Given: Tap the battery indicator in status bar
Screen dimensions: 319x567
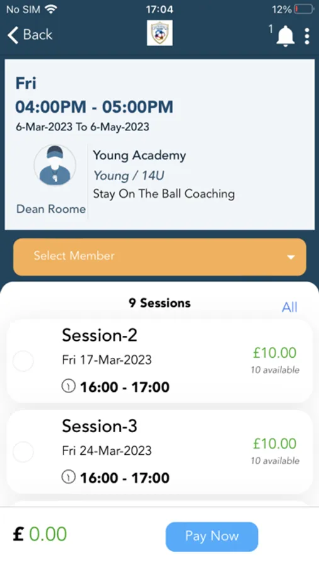Looking at the screenshot, I should (x=304, y=9).
